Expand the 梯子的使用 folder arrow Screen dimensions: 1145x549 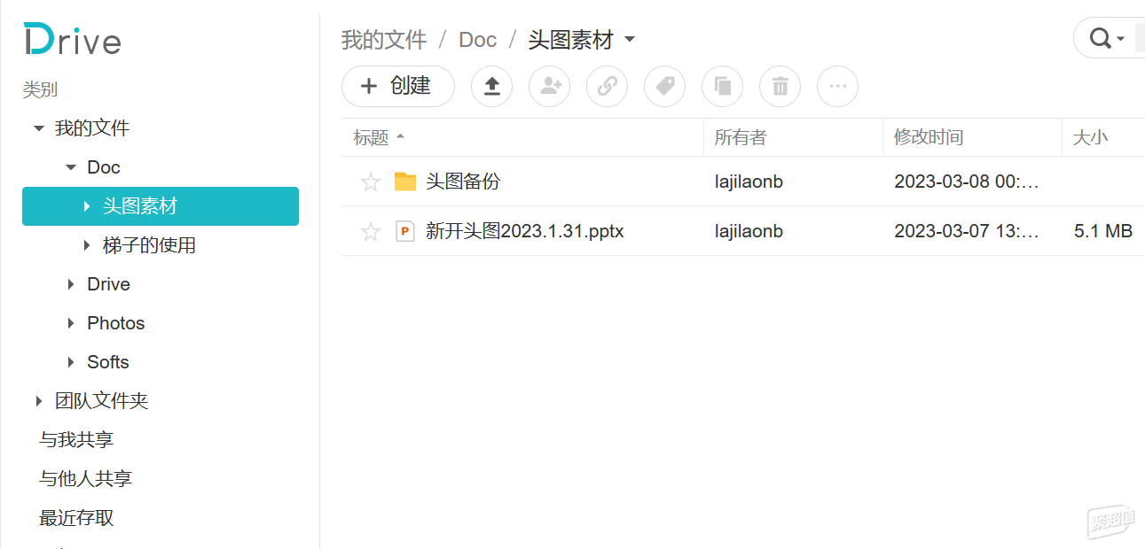[x=87, y=245]
